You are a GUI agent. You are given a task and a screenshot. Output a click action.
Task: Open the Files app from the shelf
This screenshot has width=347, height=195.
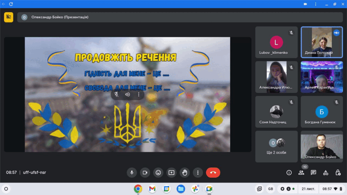pos(181,189)
